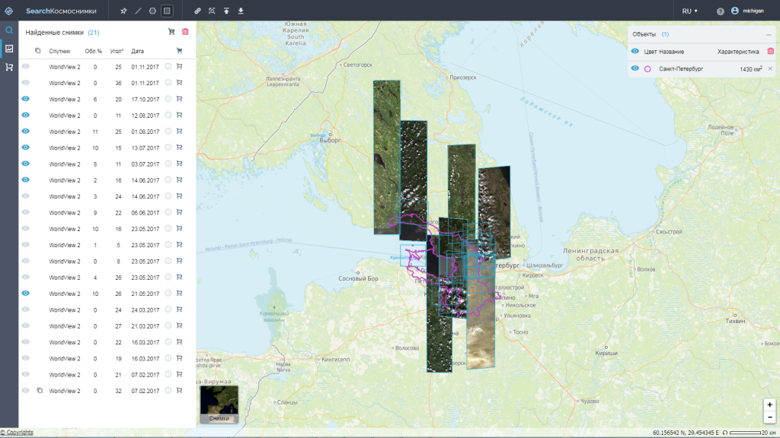Click the permalink chain icon
The width and height of the screenshot is (780, 438).
tap(198, 11)
